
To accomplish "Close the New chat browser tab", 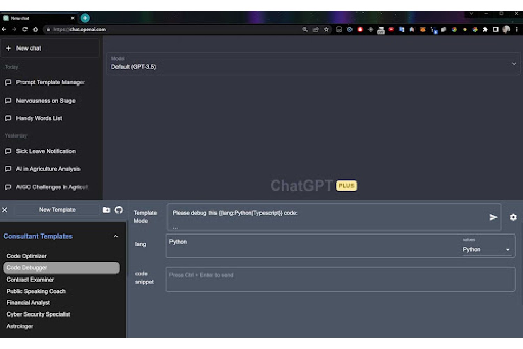I will click(73, 18).
